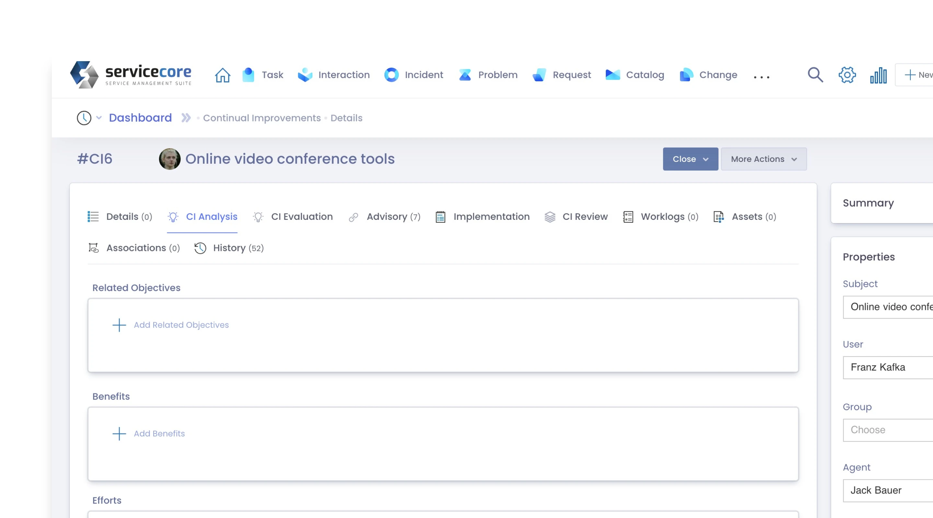933x518 pixels.
Task: Show more modules via ellipsis
Action: pyautogui.click(x=761, y=77)
